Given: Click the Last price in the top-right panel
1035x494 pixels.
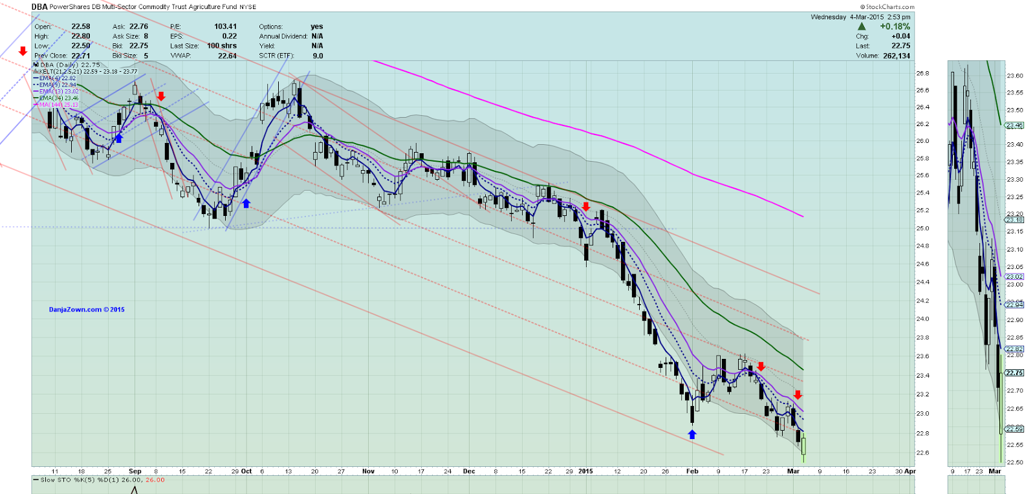Looking at the screenshot, I should click(x=900, y=46).
